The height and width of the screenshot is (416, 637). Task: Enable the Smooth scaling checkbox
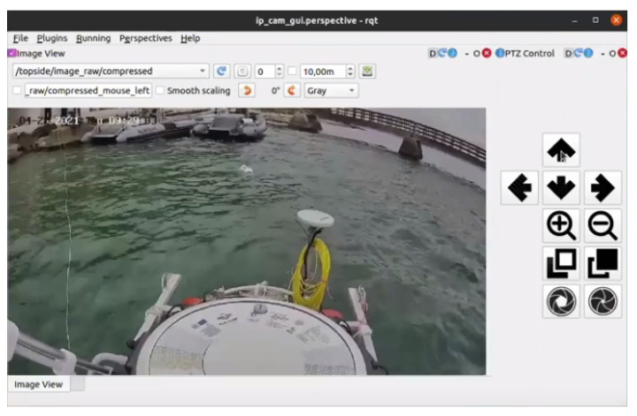click(x=160, y=90)
